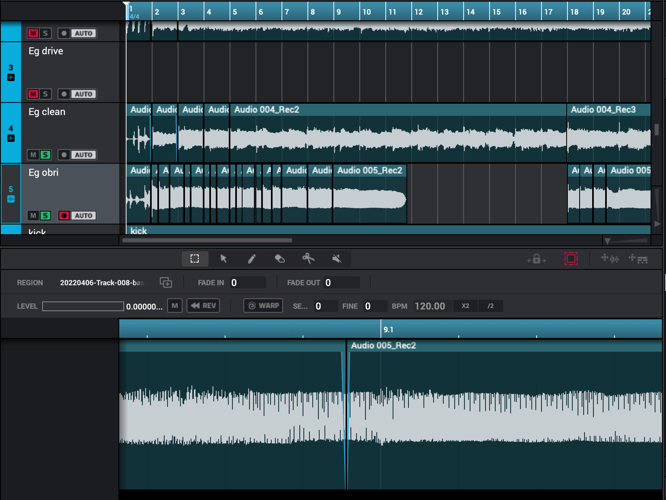The height and width of the screenshot is (500, 666).
Task: Click the FADE OUT value field
Action: pos(342,282)
